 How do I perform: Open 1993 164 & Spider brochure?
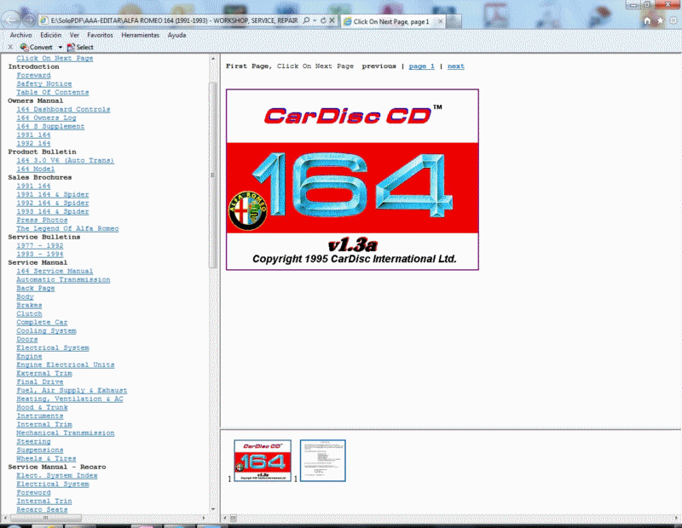coord(53,211)
